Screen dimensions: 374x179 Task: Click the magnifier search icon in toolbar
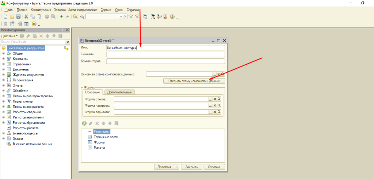click(82, 16)
